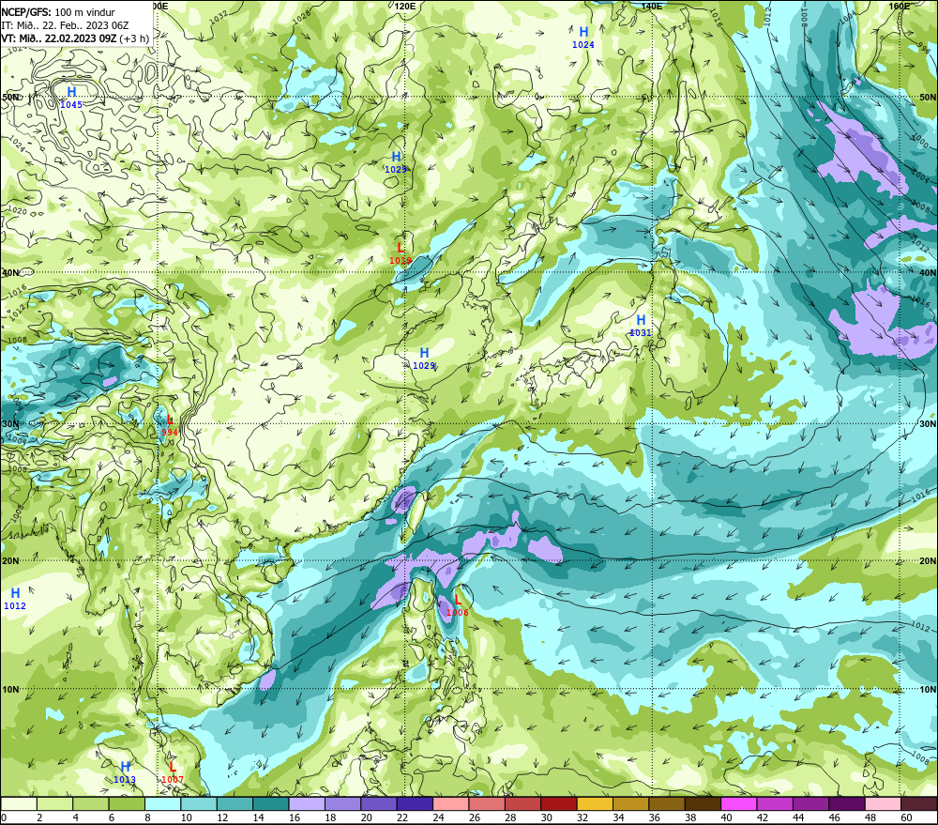Click the H 1012 high-pressure marker
Viewport: 938px width, 825px height.
[15, 599]
